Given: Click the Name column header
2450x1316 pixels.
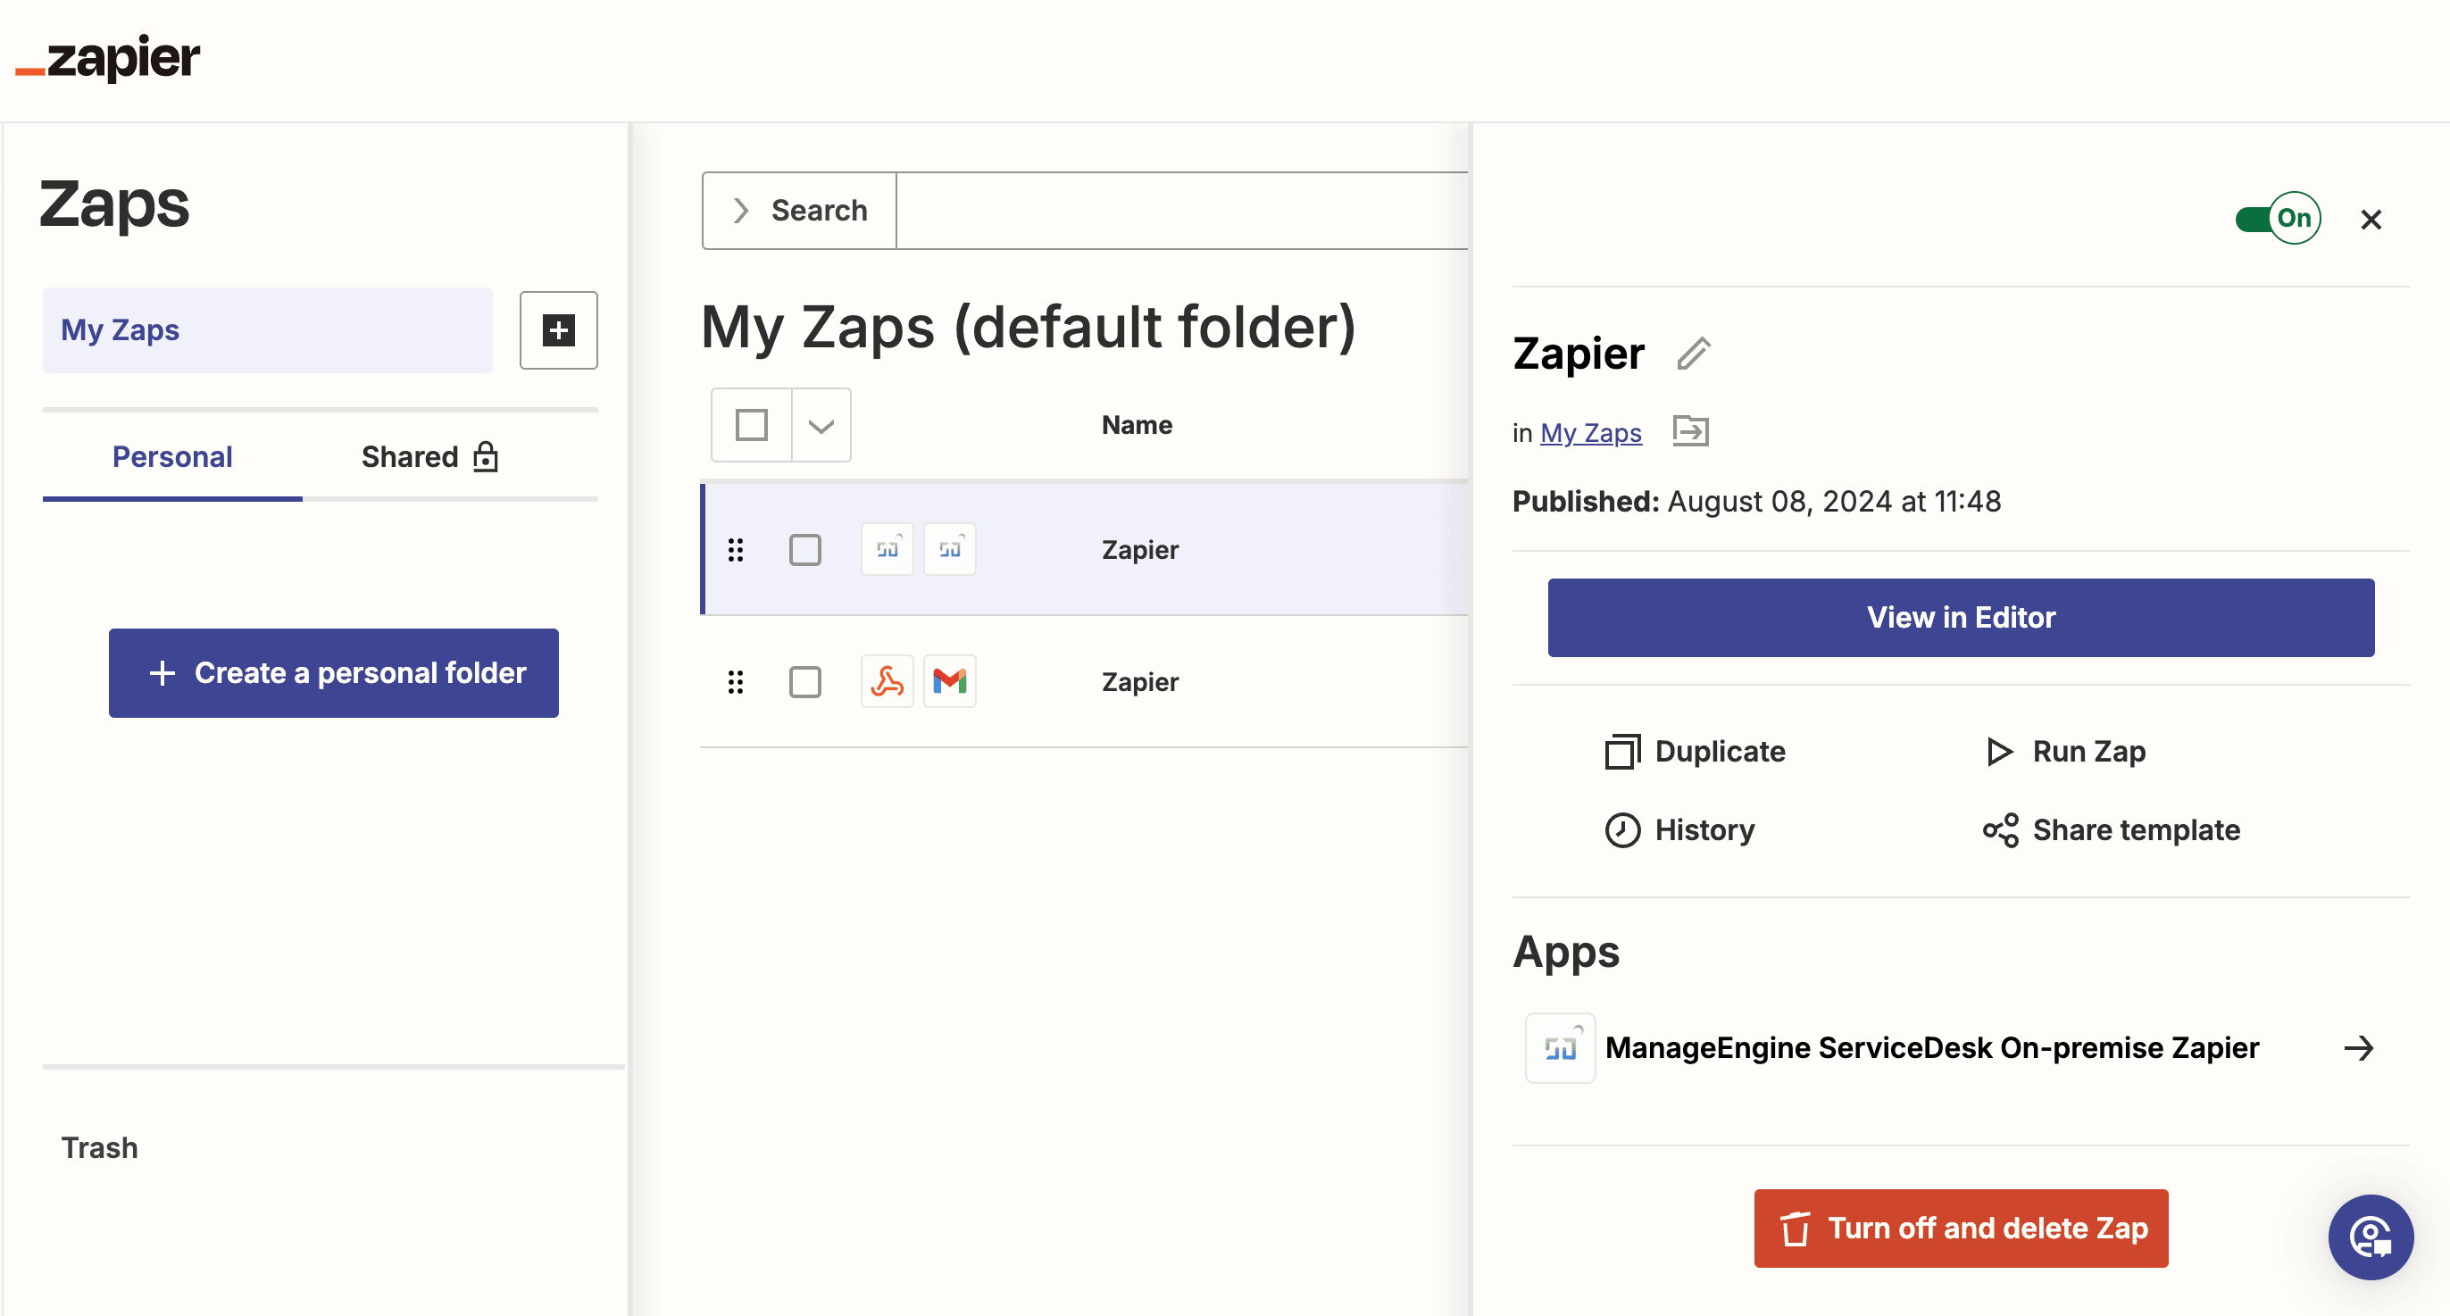Looking at the screenshot, I should pos(1137,425).
